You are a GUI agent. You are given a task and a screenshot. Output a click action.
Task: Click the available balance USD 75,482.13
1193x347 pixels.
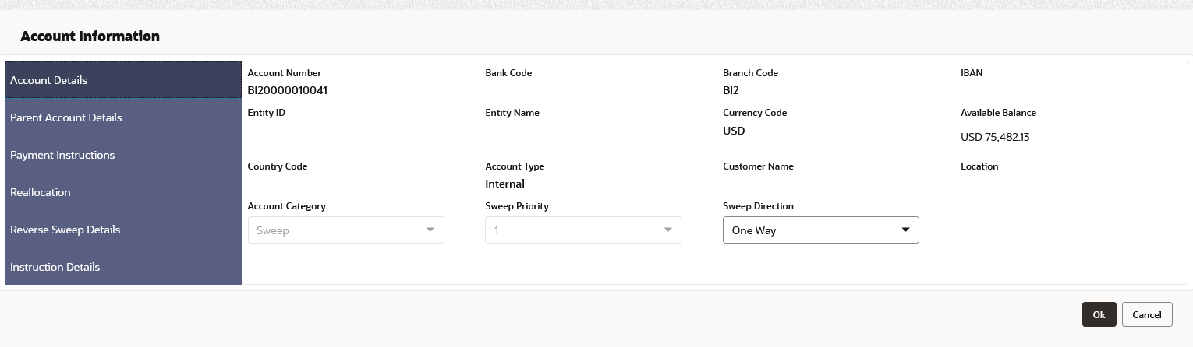click(995, 138)
